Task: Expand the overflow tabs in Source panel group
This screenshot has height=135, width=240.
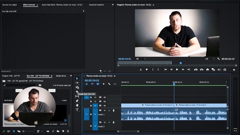Action: click(113, 5)
